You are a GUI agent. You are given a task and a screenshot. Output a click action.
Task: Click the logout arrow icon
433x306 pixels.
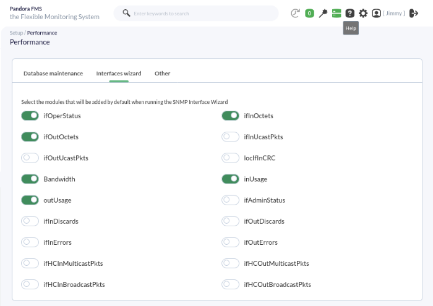[414, 13]
